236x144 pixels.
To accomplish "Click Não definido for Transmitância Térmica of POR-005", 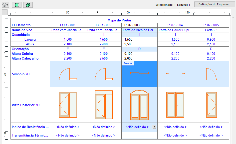I will click(211, 135).
